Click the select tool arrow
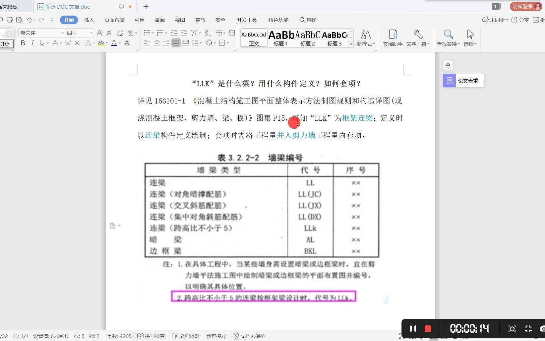This screenshot has width=545, height=341. pyautogui.click(x=470, y=38)
